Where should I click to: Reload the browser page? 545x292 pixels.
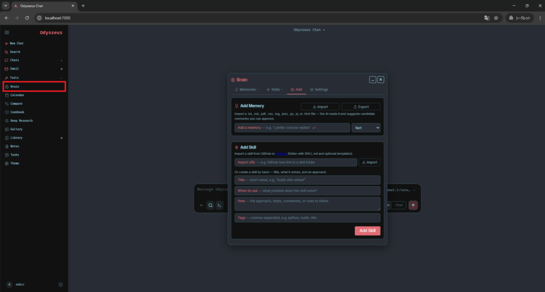tap(27, 18)
